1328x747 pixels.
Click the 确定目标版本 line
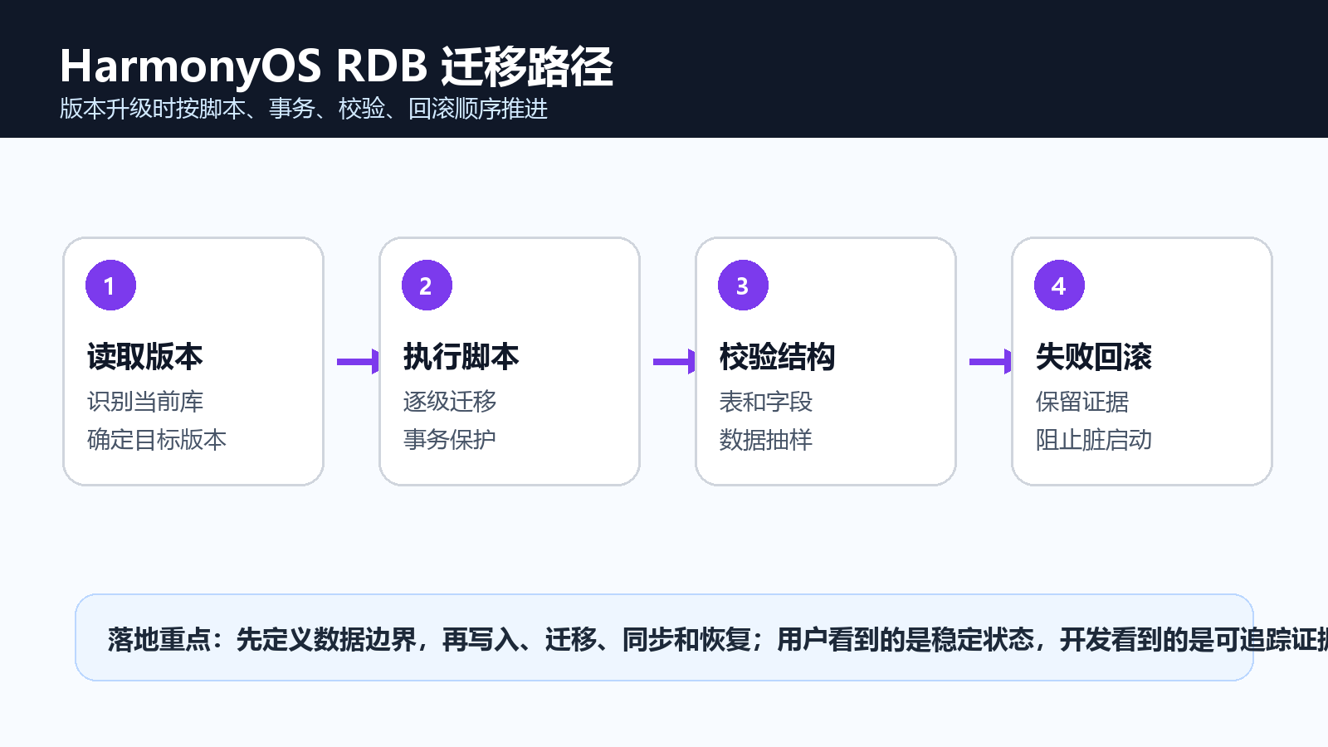point(157,440)
